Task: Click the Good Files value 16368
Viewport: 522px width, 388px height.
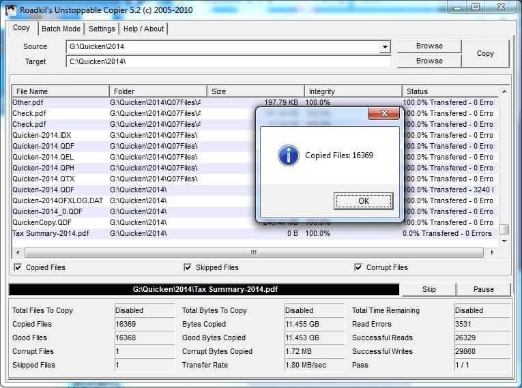Action: coord(145,338)
